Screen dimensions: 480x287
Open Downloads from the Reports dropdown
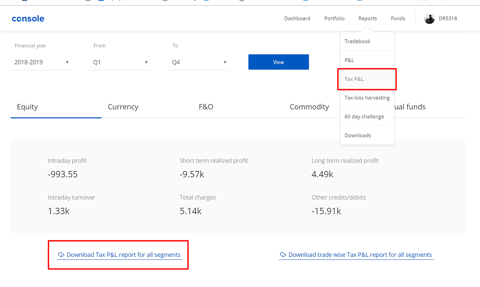[358, 135]
